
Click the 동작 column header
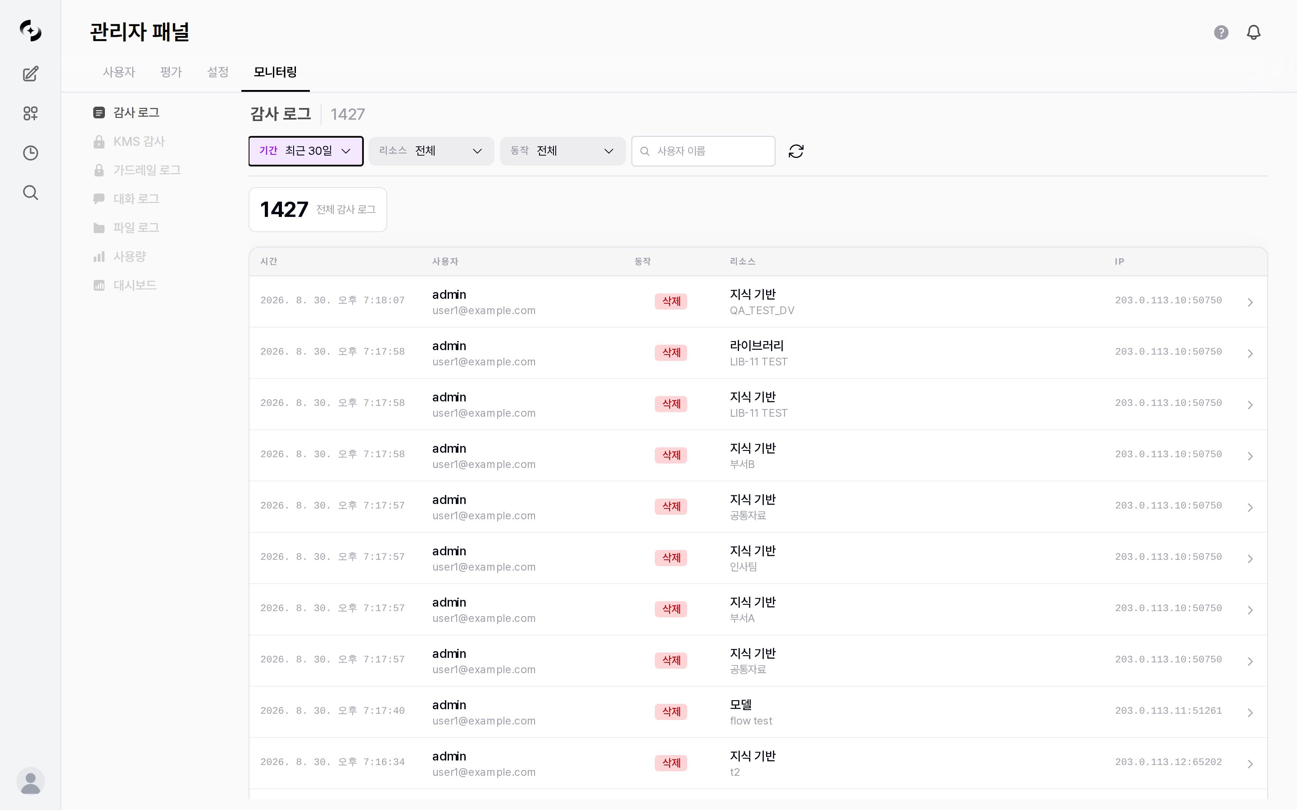643,261
